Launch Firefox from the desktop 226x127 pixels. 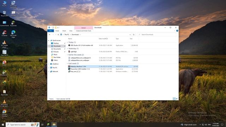coord(4,63)
